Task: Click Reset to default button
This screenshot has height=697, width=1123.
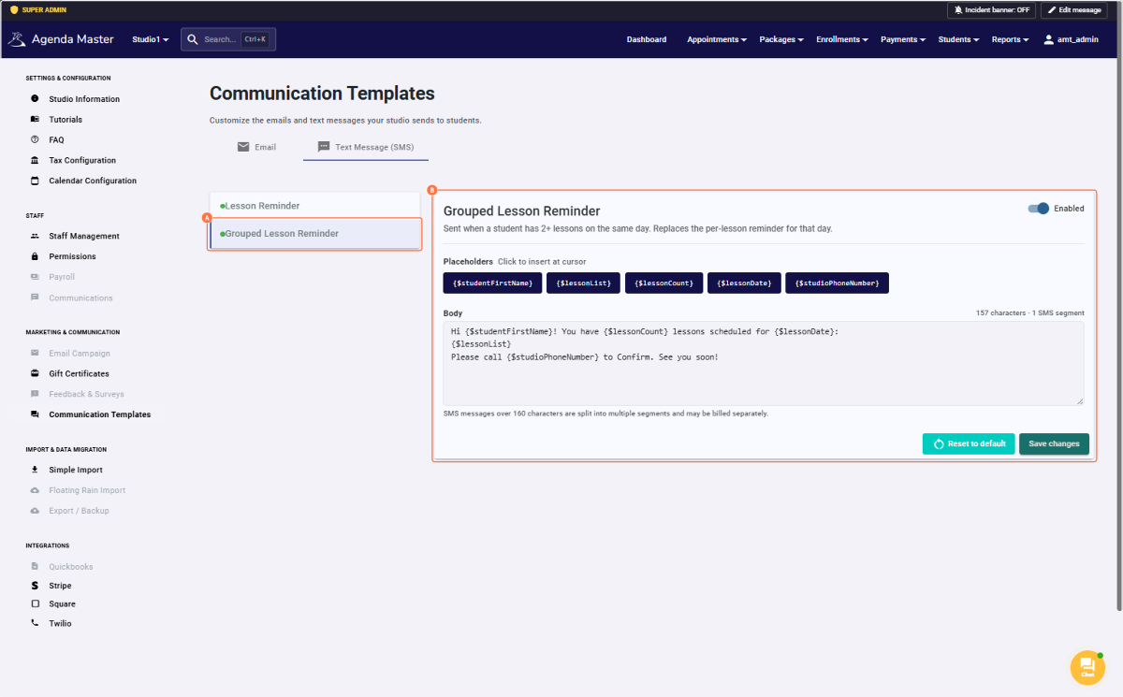Action: tap(969, 443)
